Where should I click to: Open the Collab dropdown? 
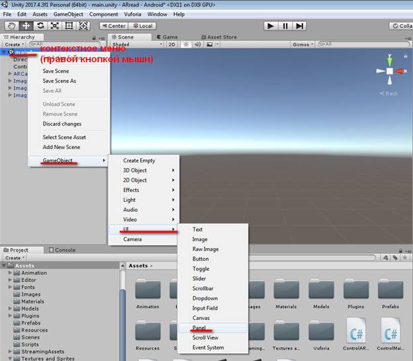coord(401,26)
